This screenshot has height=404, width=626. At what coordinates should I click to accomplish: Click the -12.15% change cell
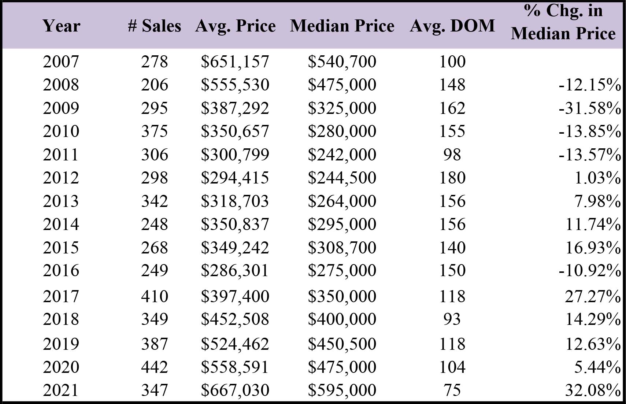[x=590, y=85]
